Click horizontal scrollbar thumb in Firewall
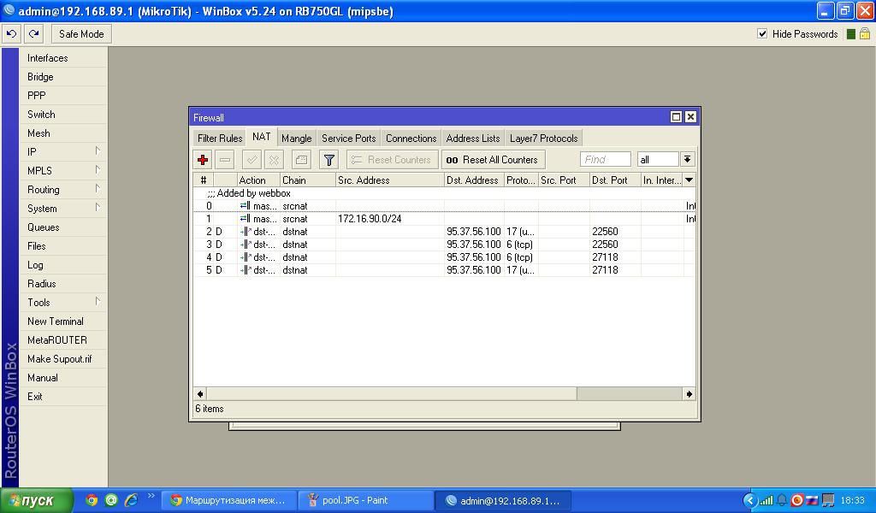Image resolution: width=876 pixels, height=513 pixels. [x=391, y=394]
